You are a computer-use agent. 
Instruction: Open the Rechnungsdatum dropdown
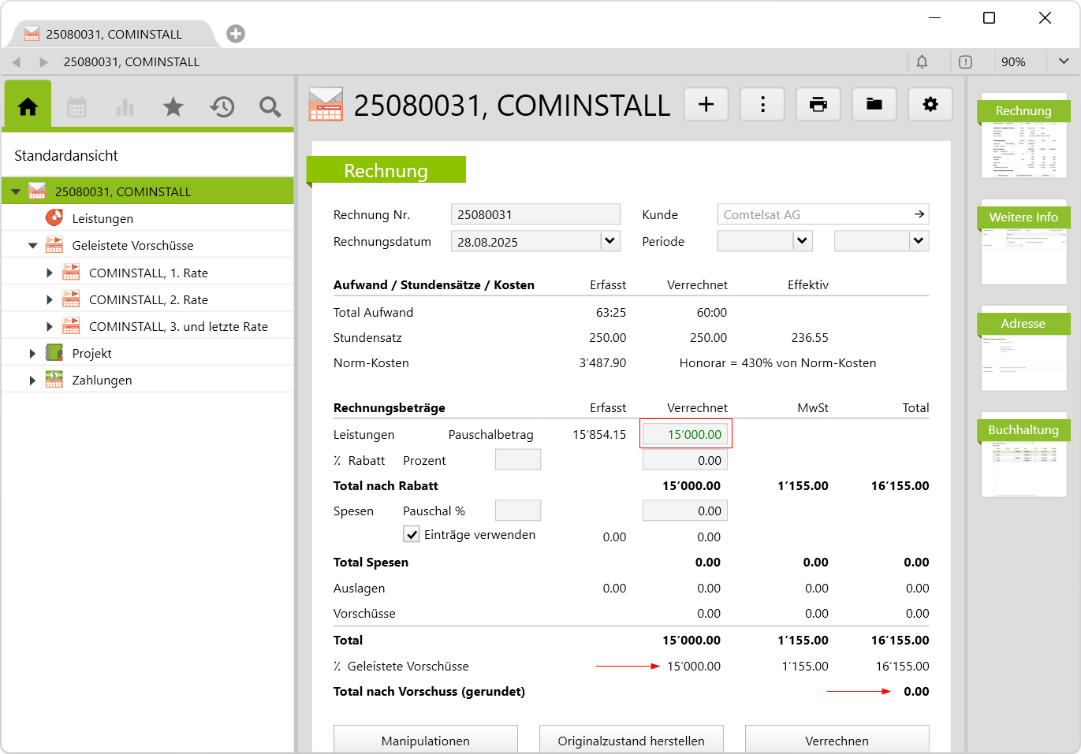[609, 241]
